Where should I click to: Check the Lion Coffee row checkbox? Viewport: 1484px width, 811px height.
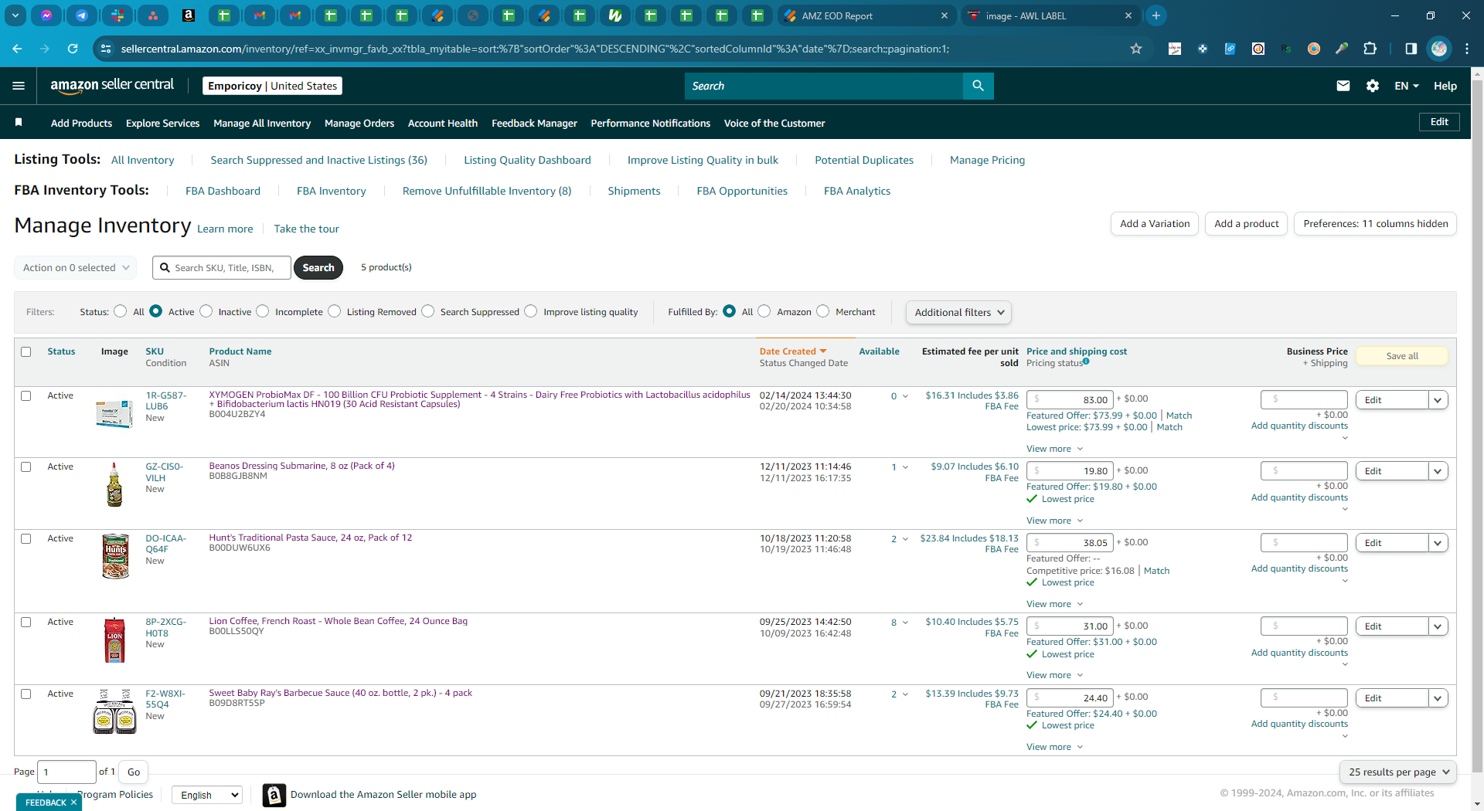coord(26,622)
